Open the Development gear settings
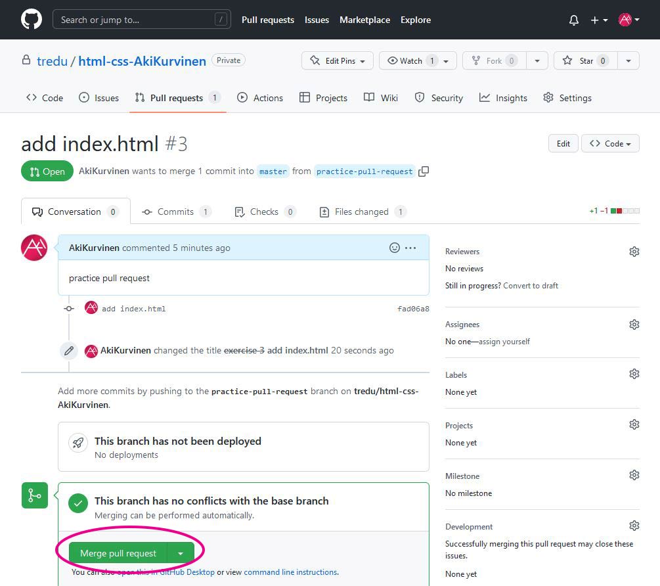The image size is (660, 586). pos(634,526)
